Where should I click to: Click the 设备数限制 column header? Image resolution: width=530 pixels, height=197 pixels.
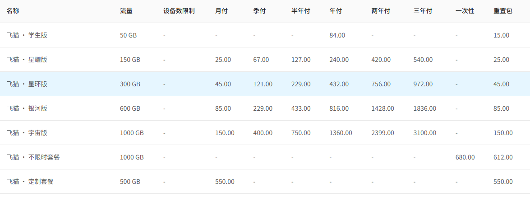point(179,11)
